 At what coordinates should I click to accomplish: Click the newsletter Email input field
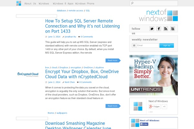pyautogui.click(x=147, y=45)
